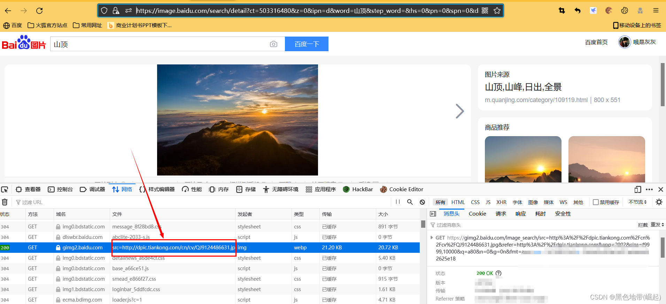The image size is (666, 304).
Task: Open the 百度 bookmark
Action: (x=13, y=25)
